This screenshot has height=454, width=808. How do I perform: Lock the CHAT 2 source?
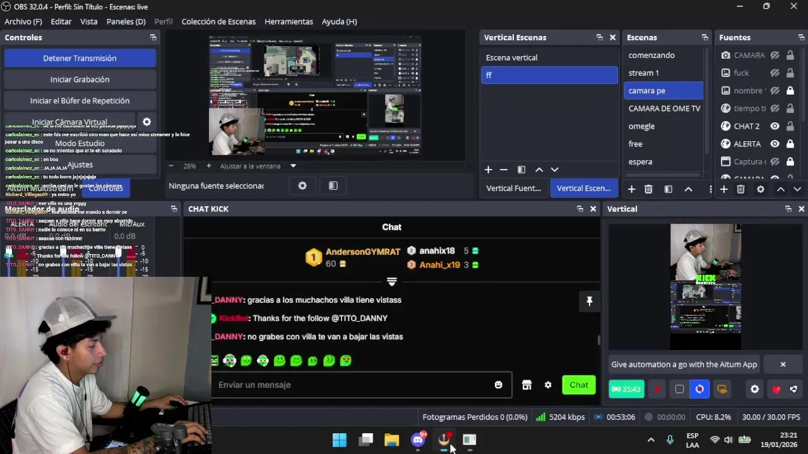[790, 126]
